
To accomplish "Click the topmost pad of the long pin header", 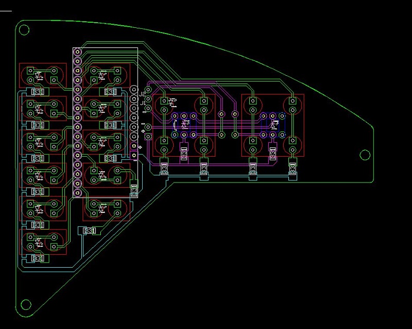I will pyautogui.click(x=77, y=52).
